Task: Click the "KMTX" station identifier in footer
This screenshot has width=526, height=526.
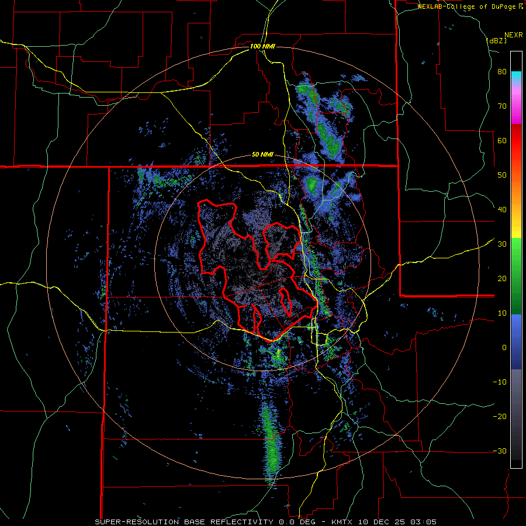Action: (x=343, y=522)
